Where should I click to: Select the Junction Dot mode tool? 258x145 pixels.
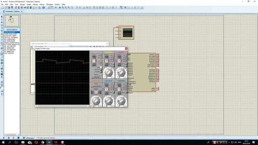2,23
